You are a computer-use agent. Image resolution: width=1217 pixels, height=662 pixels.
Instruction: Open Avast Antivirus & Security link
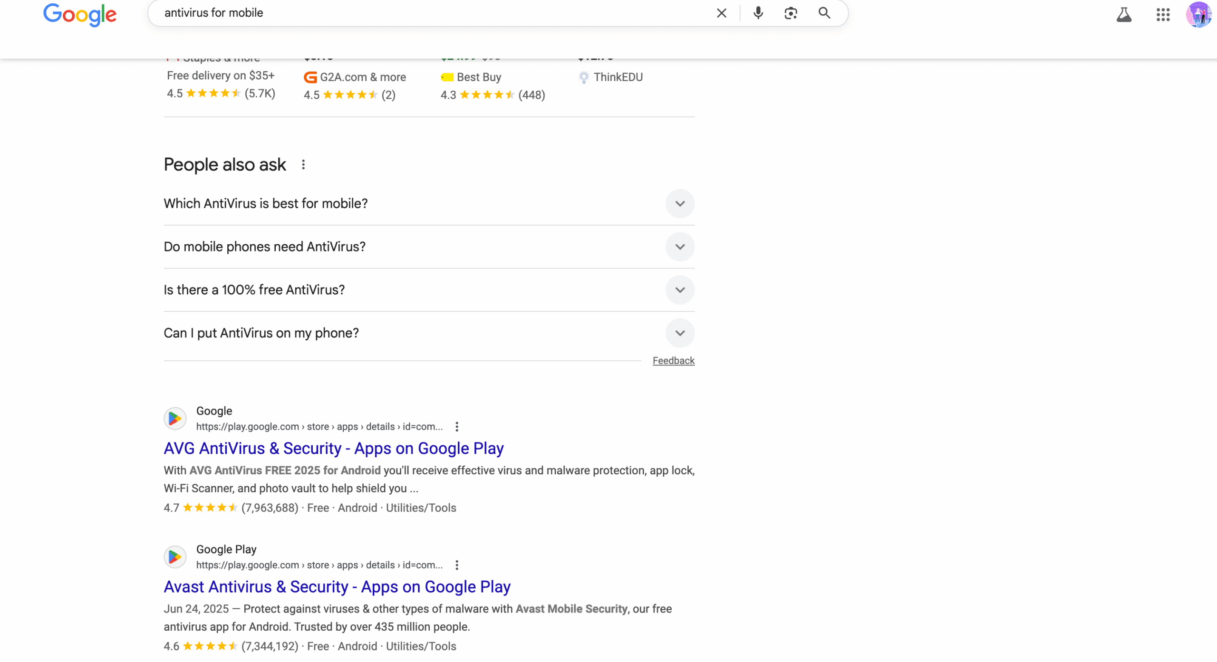click(x=337, y=587)
